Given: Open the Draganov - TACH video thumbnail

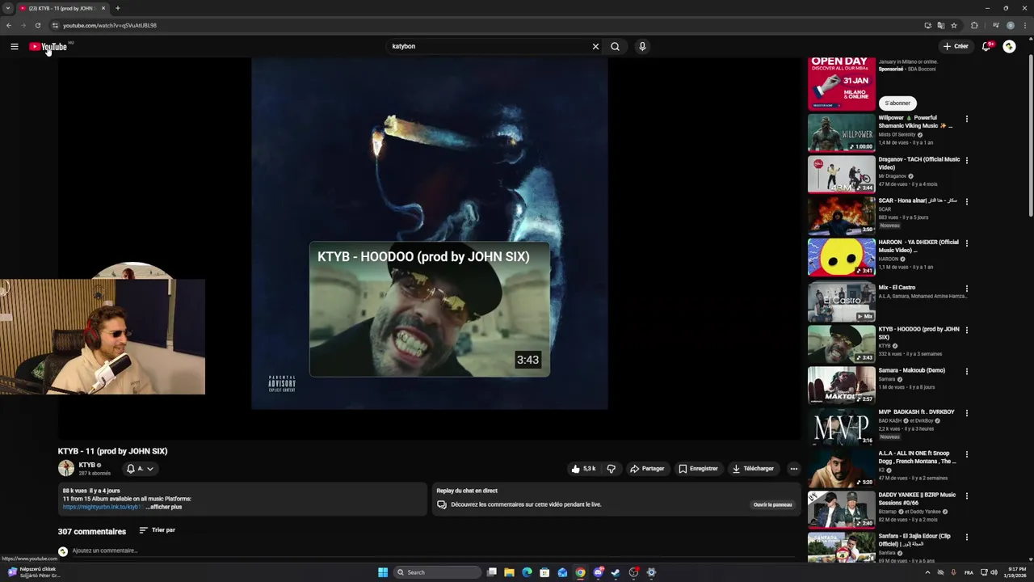Looking at the screenshot, I should click(x=841, y=174).
